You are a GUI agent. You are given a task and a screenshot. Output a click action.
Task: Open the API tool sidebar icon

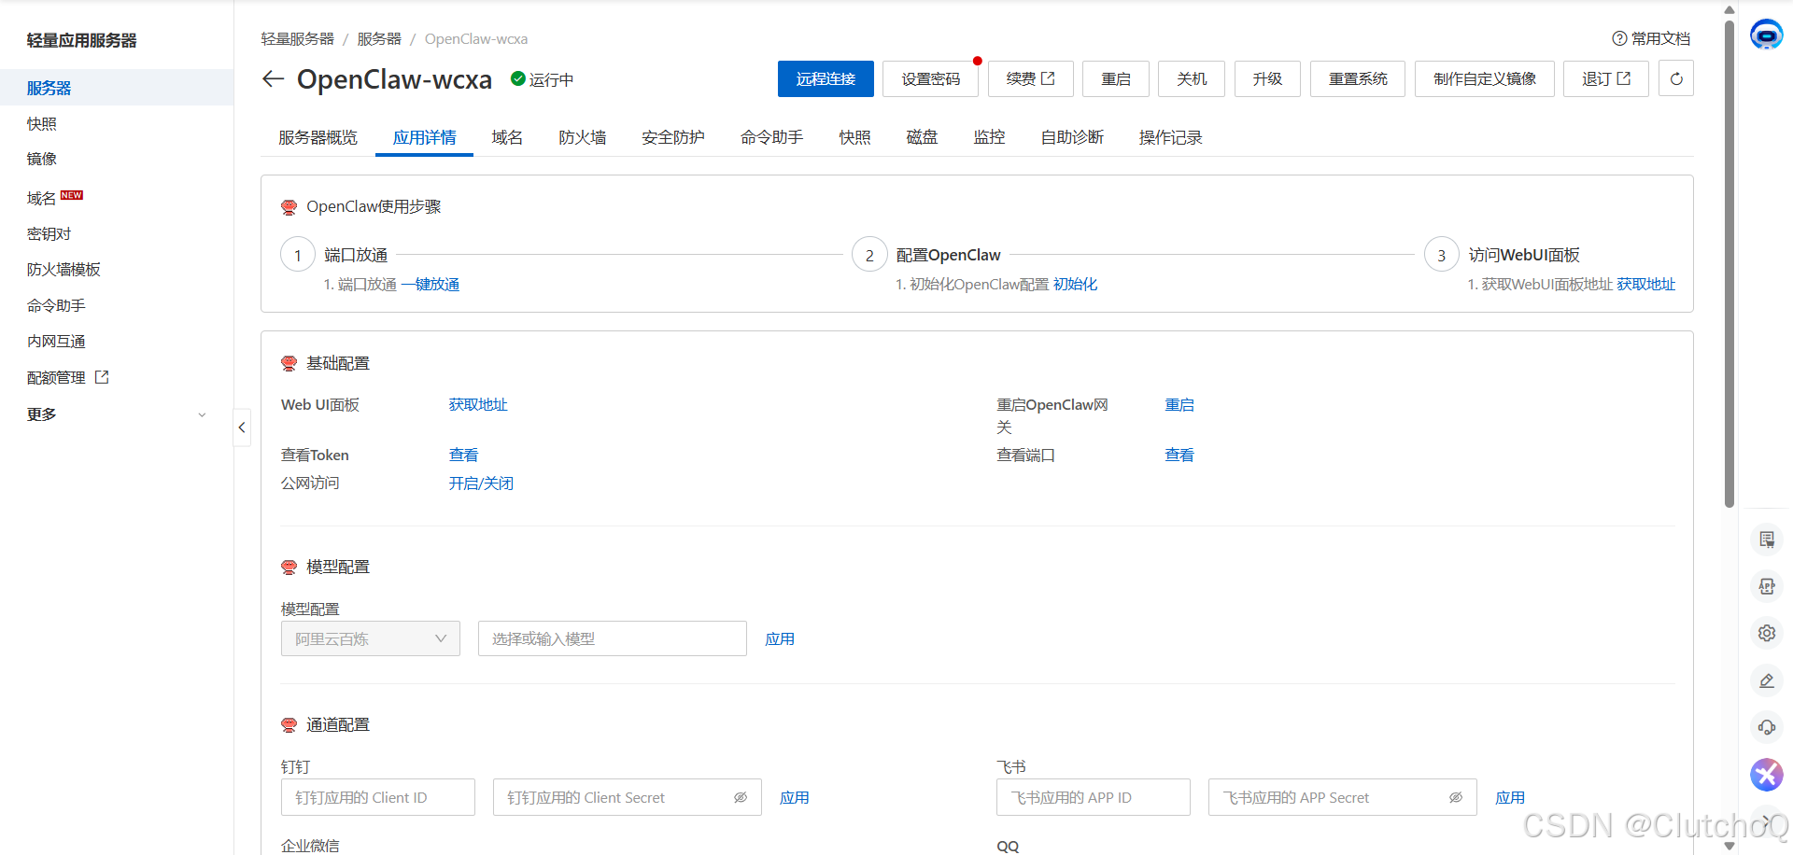coord(1767,586)
